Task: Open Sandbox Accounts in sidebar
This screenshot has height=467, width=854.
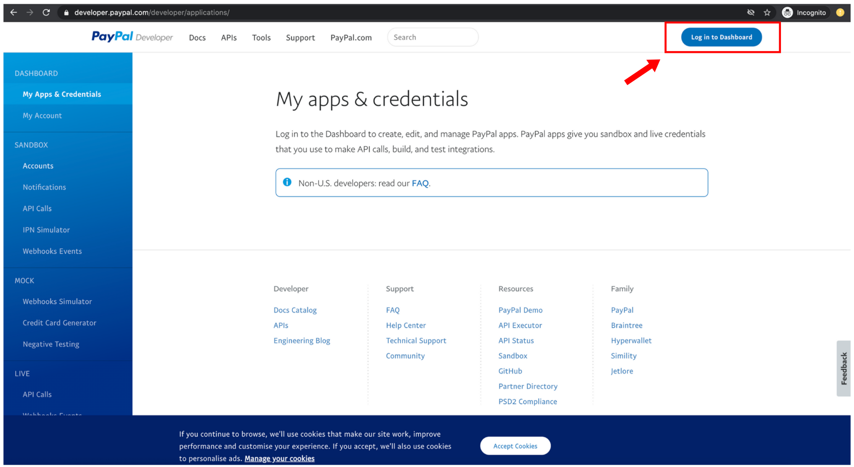Action: pos(38,166)
